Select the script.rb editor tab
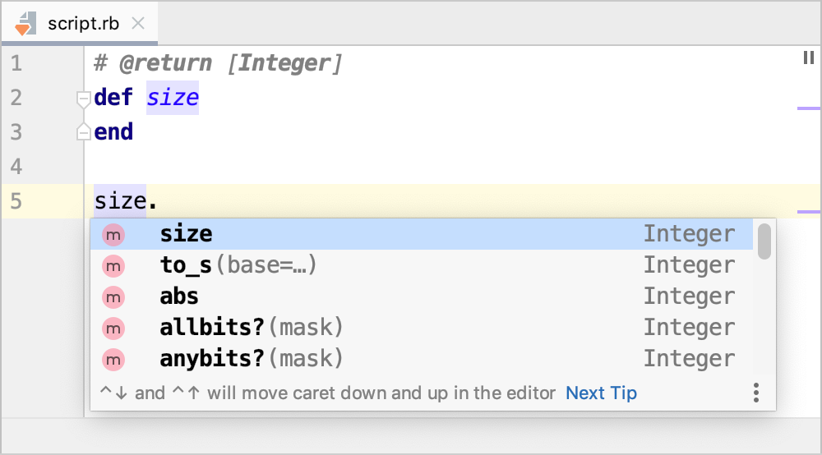822x455 pixels. (82, 23)
